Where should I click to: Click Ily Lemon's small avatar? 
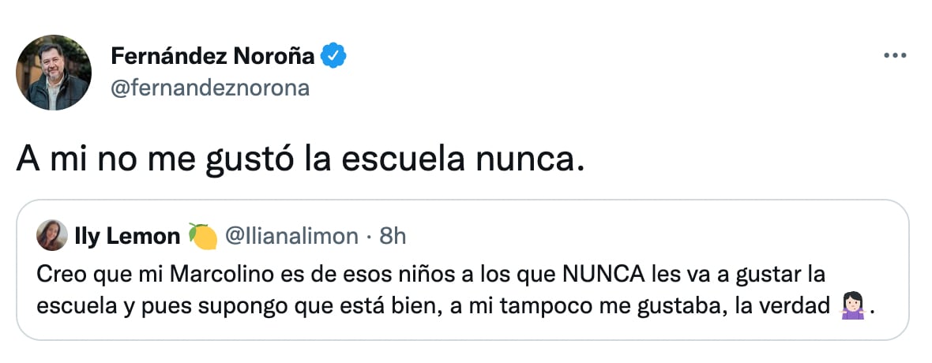(x=52, y=235)
